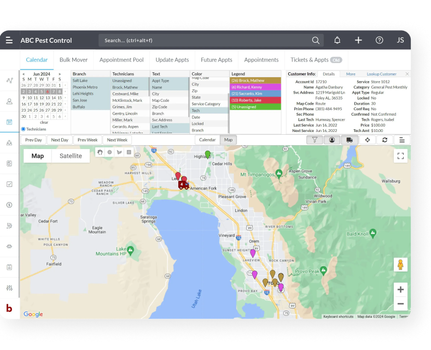
Task: Click the crosshair recenter map button
Action: point(367,140)
